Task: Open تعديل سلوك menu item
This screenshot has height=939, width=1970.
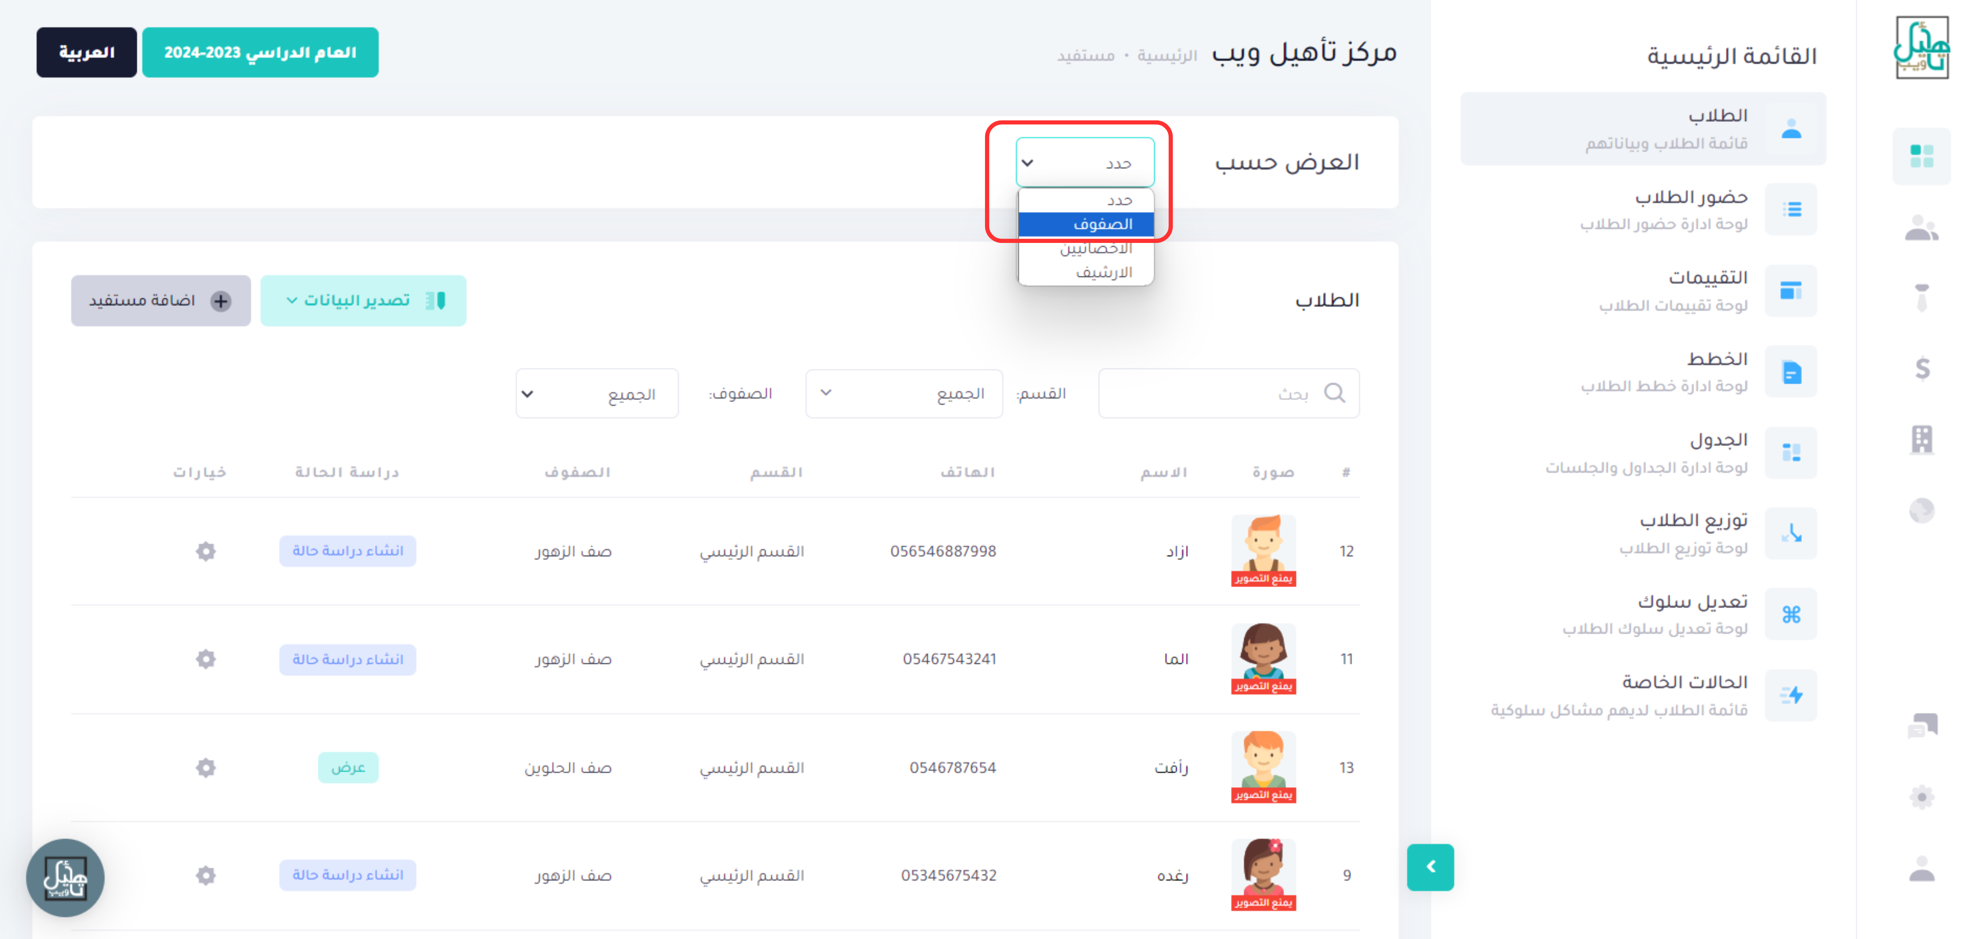Action: point(1643,614)
